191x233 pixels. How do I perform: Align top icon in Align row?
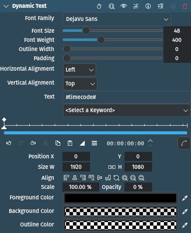click(91, 178)
